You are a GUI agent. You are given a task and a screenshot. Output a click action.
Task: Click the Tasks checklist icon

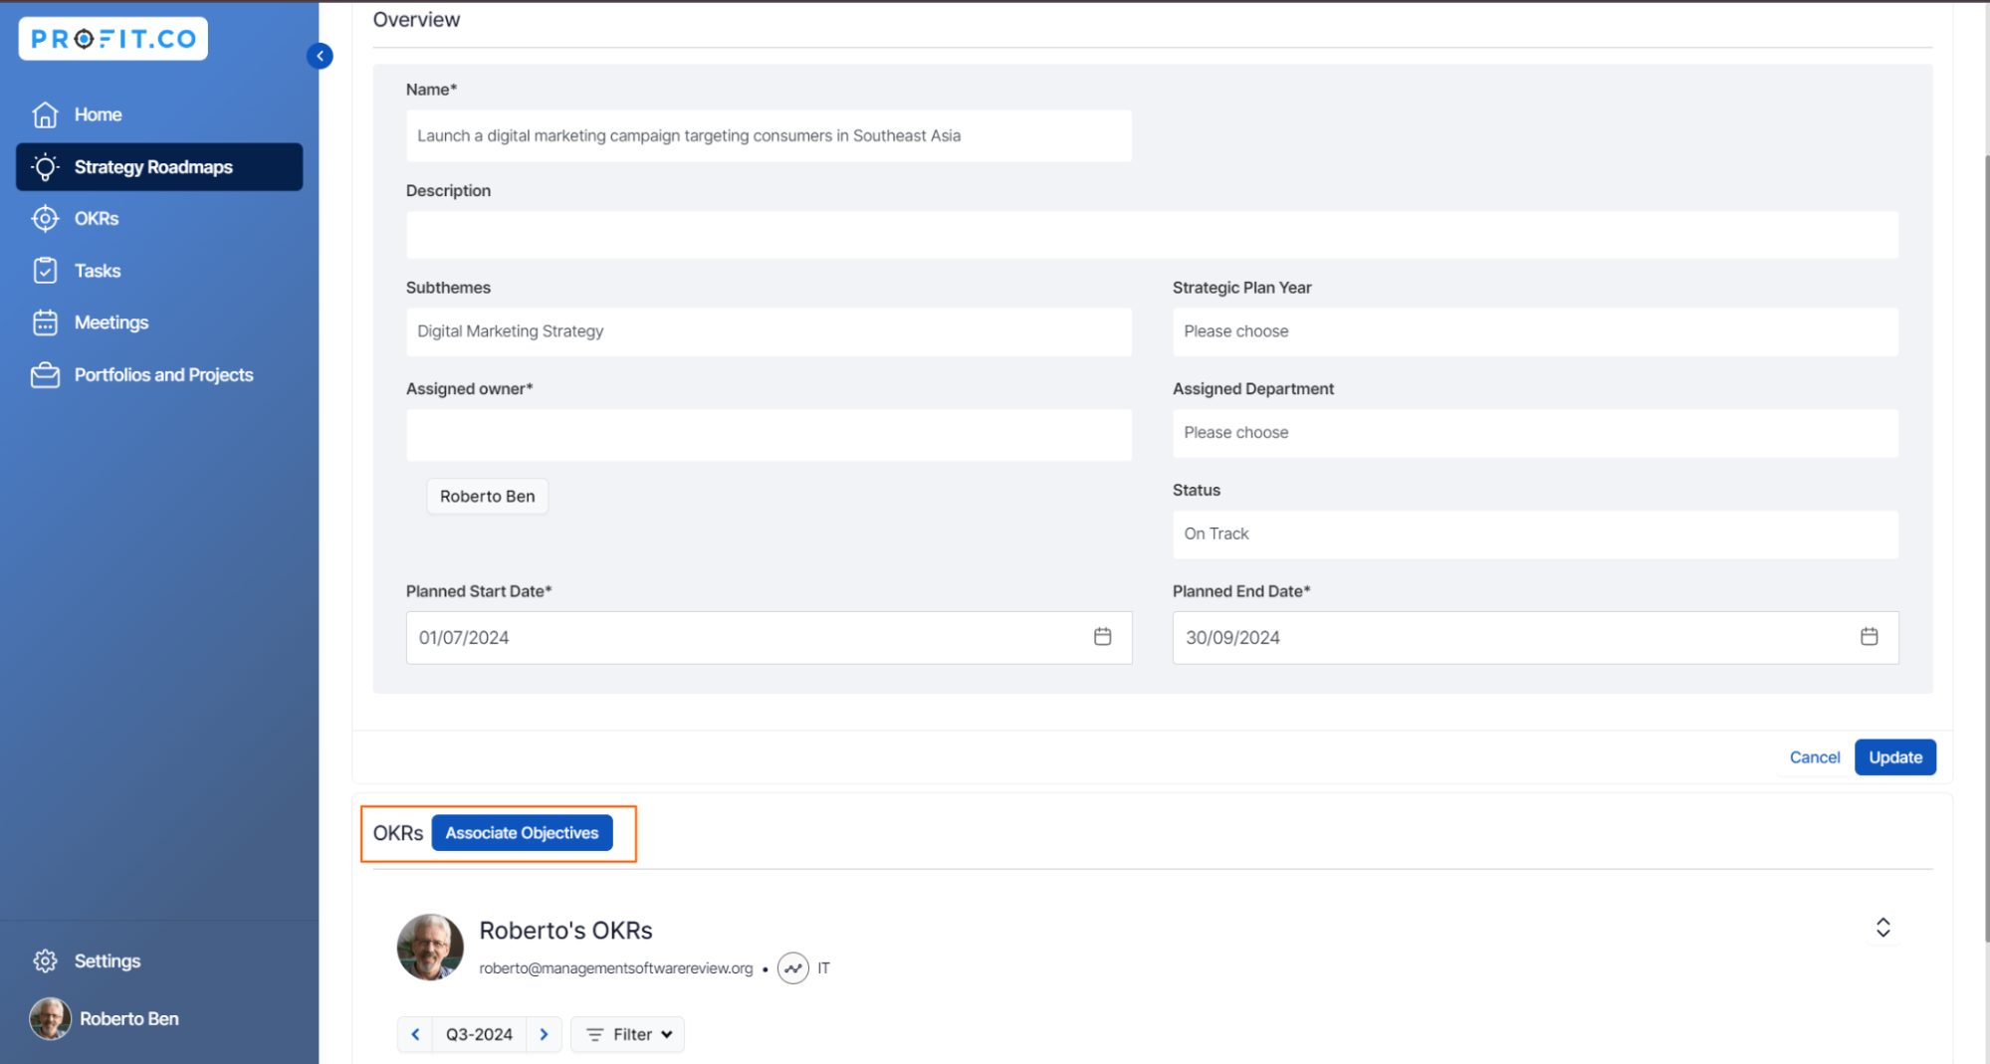pos(46,271)
